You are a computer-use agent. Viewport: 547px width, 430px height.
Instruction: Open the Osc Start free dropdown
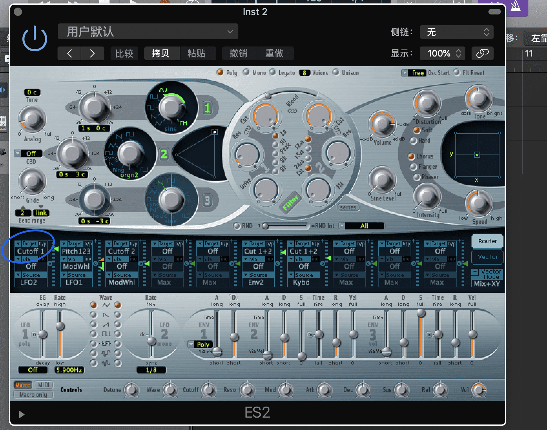413,73
